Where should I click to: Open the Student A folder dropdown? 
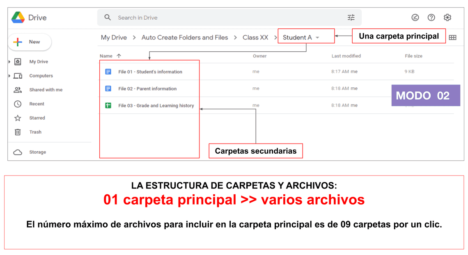[x=317, y=38]
